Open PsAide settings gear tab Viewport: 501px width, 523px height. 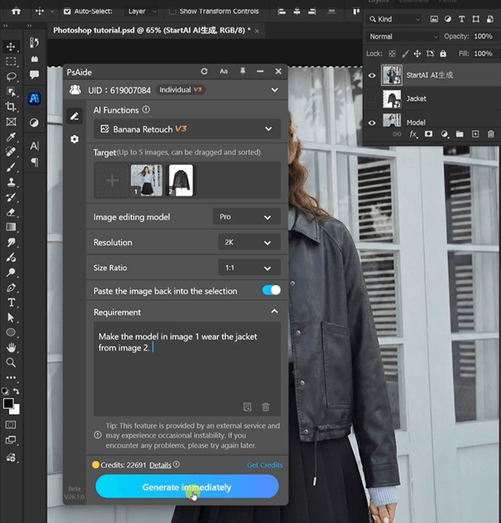[75, 139]
